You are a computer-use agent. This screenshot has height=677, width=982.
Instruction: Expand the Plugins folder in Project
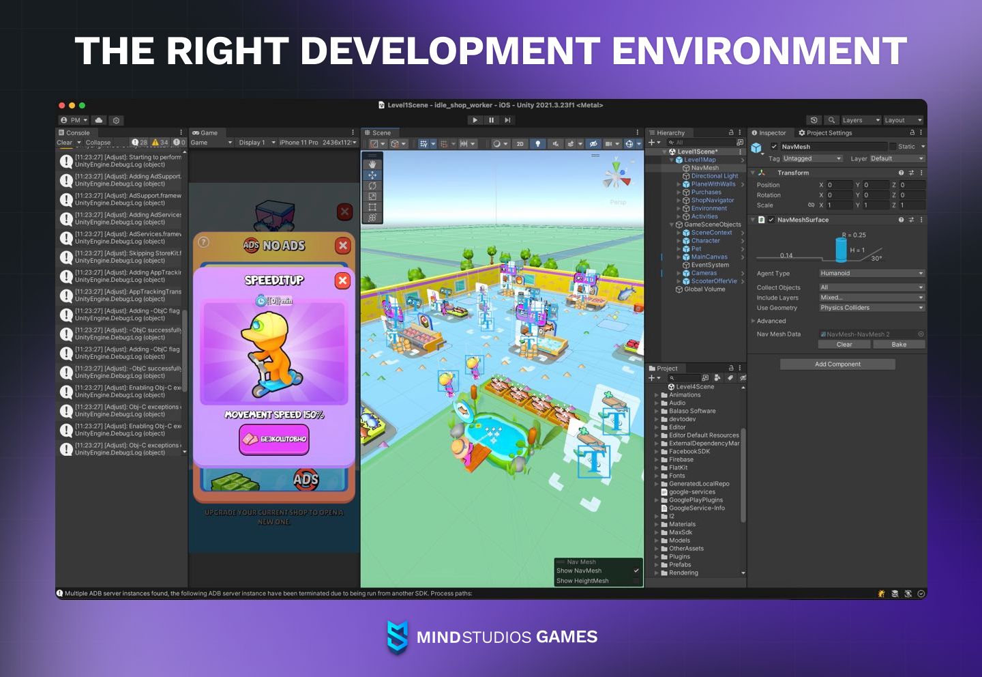click(657, 557)
